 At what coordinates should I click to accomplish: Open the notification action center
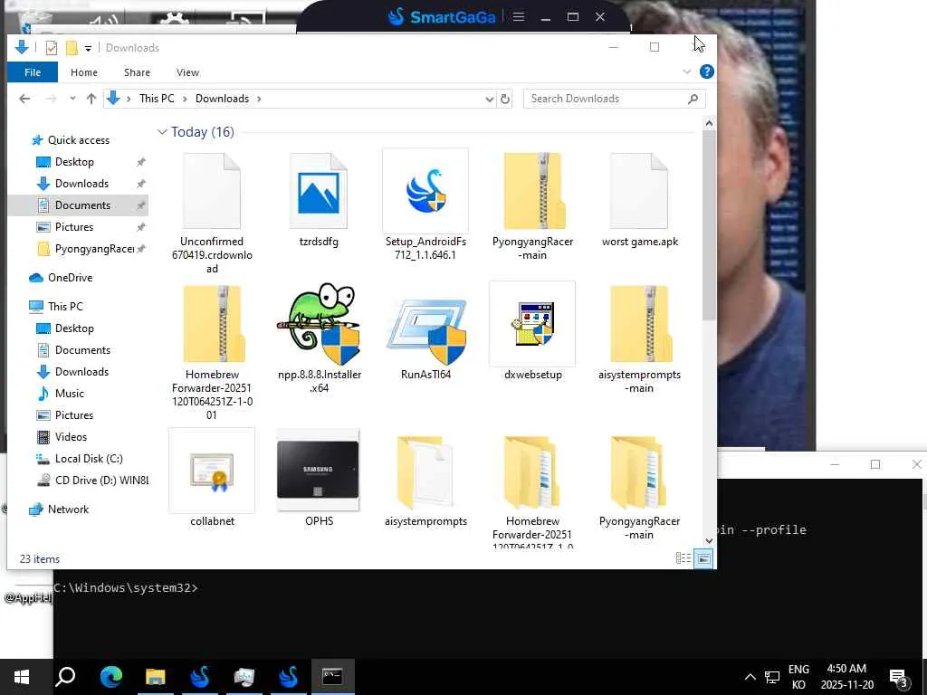pyautogui.click(x=899, y=677)
